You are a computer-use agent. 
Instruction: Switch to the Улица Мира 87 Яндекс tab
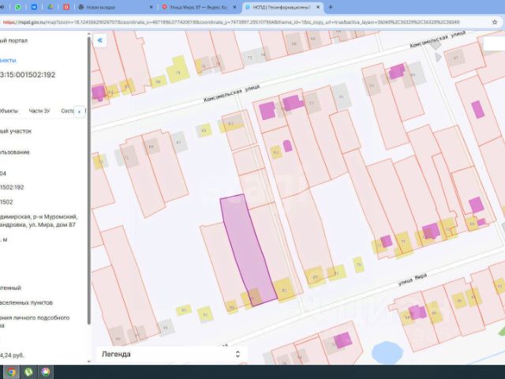pyautogui.click(x=199, y=7)
